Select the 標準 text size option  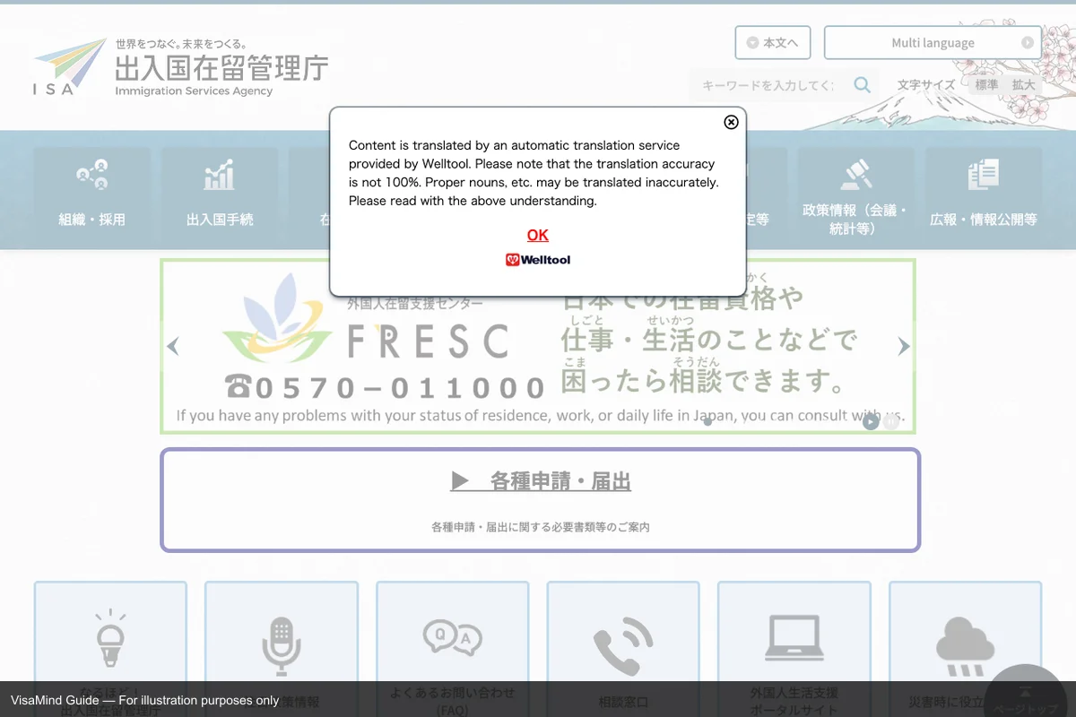pyautogui.click(x=986, y=84)
